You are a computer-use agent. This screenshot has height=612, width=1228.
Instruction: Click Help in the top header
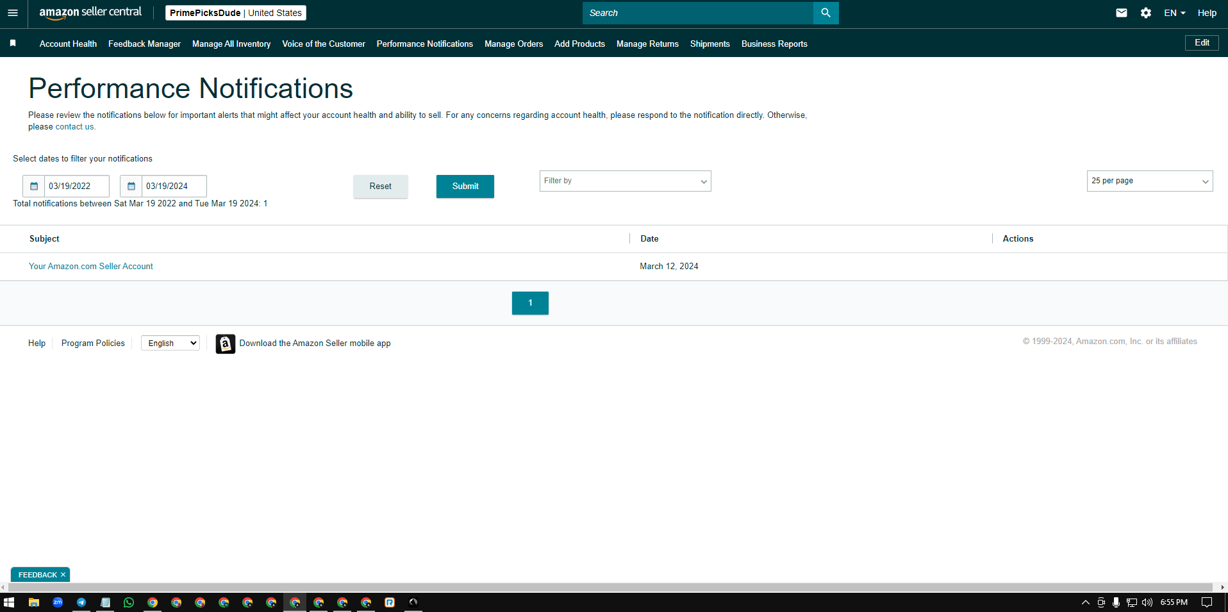pos(1207,13)
